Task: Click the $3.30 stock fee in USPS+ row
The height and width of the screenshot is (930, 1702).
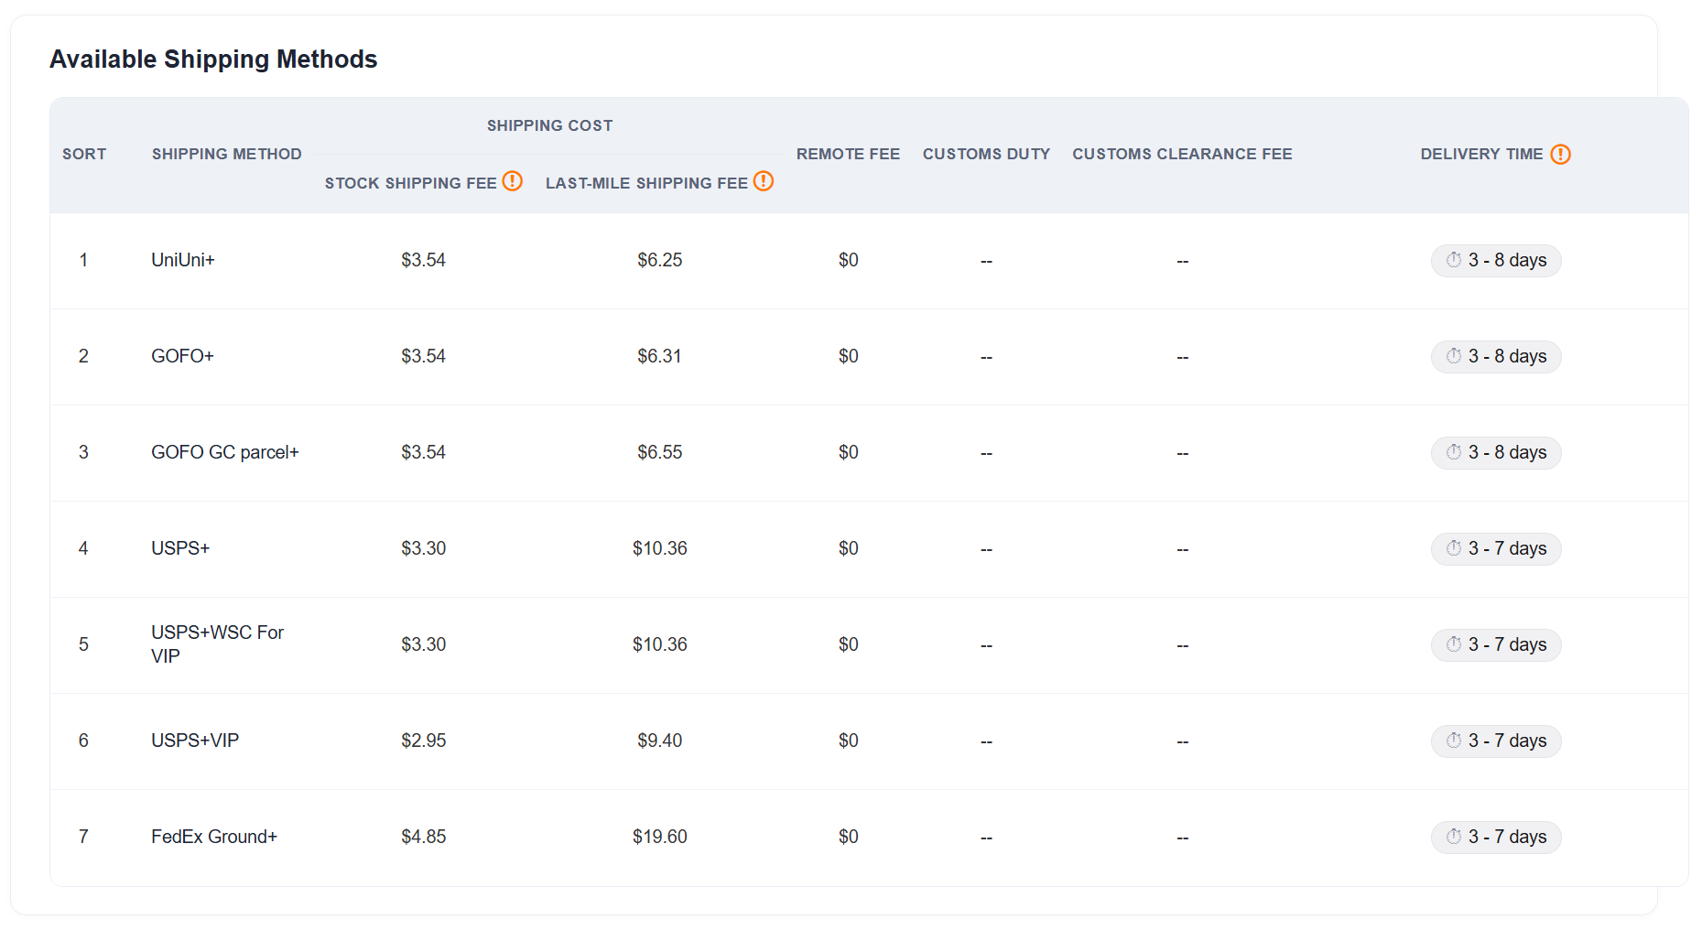Action: (424, 548)
